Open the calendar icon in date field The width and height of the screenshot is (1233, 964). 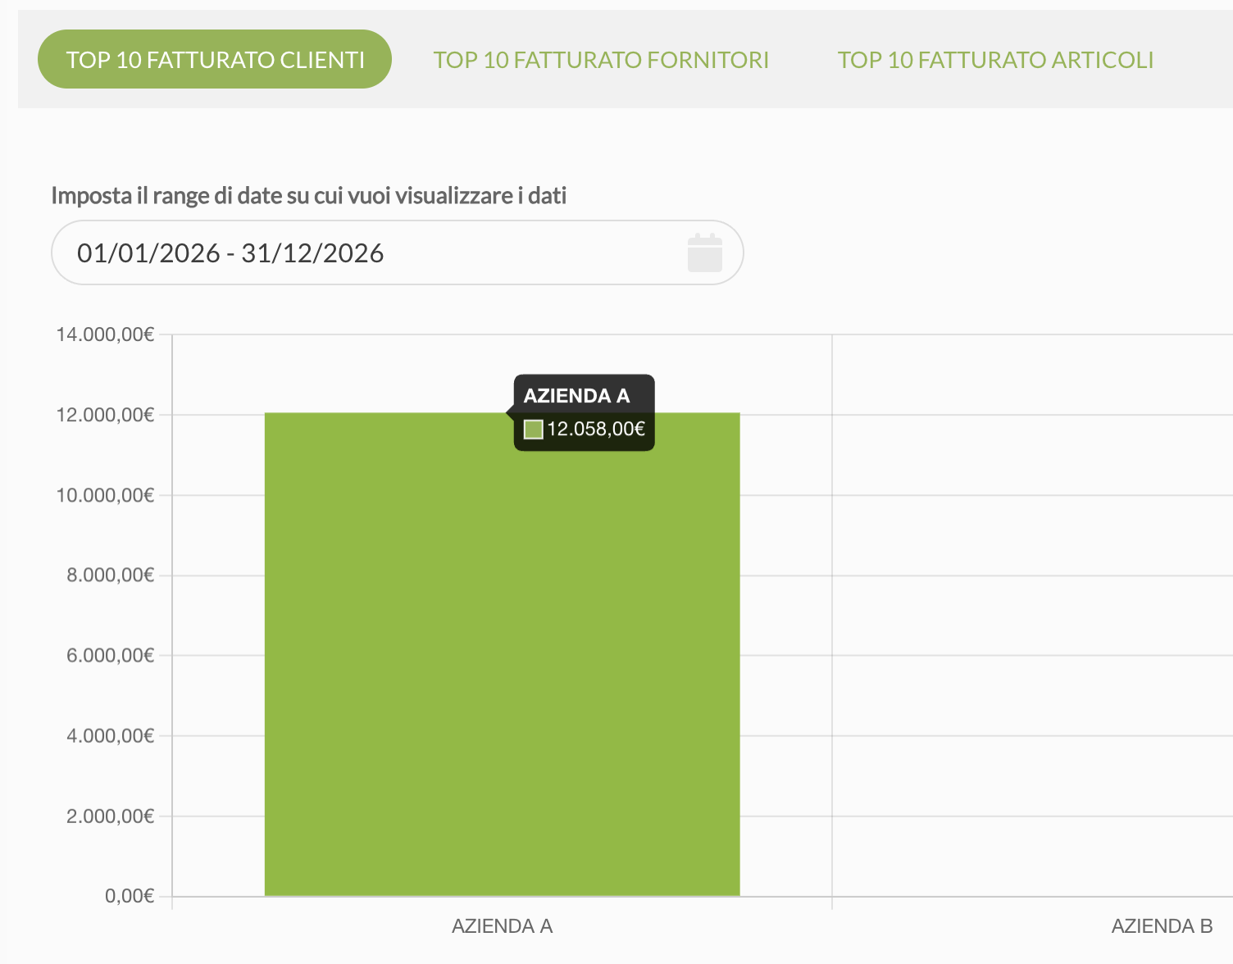coord(704,252)
